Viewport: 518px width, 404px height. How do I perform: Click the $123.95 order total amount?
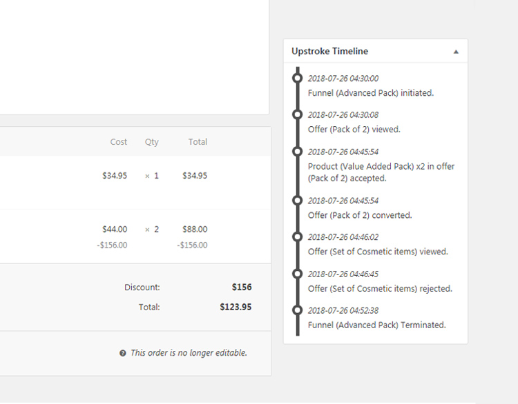(236, 307)
